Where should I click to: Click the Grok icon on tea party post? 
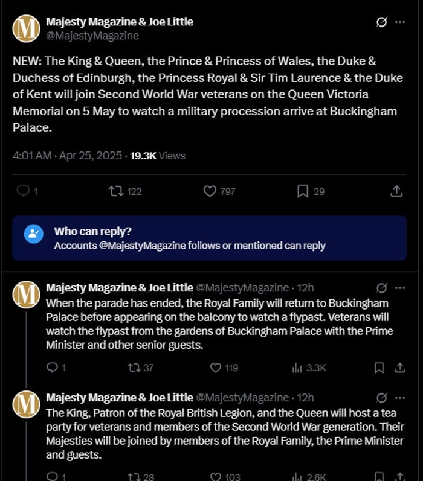tap(381, 398)
